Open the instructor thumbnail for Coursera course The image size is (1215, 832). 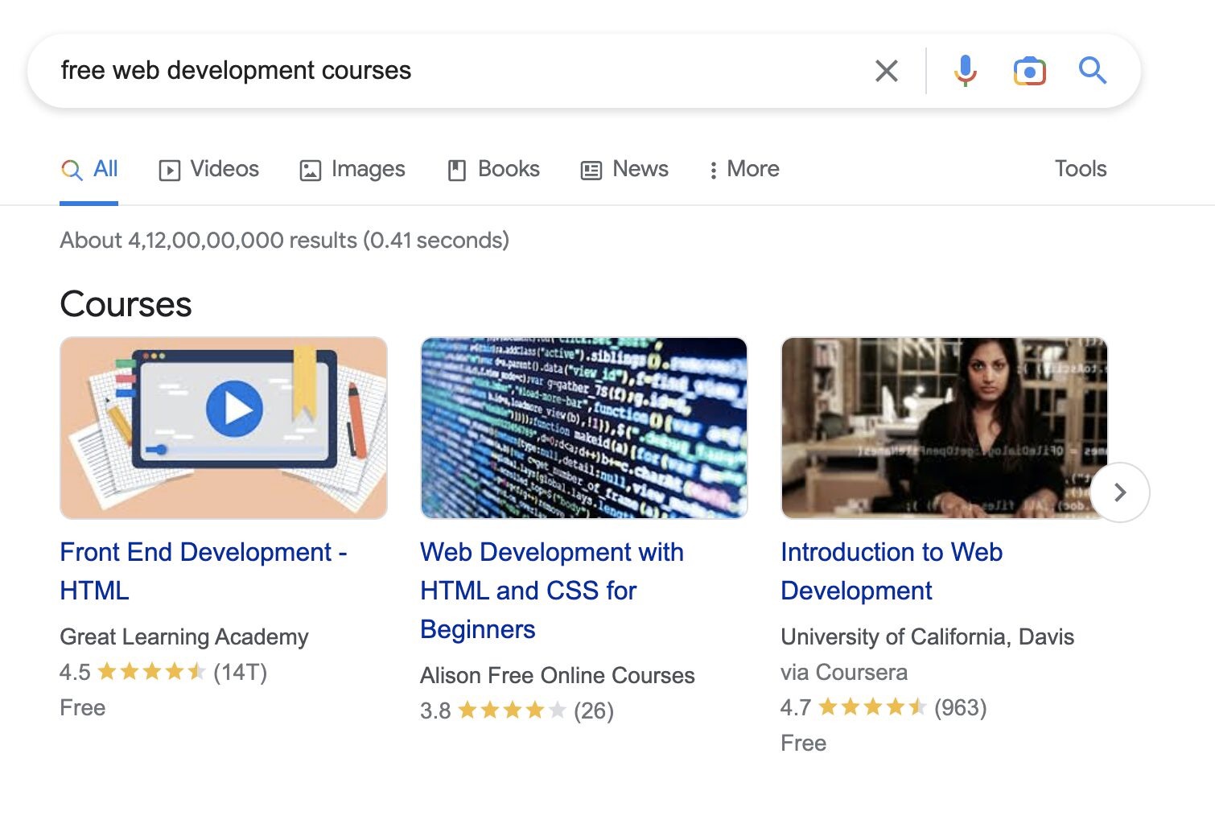pyautogui.click(x=944, y=428)
